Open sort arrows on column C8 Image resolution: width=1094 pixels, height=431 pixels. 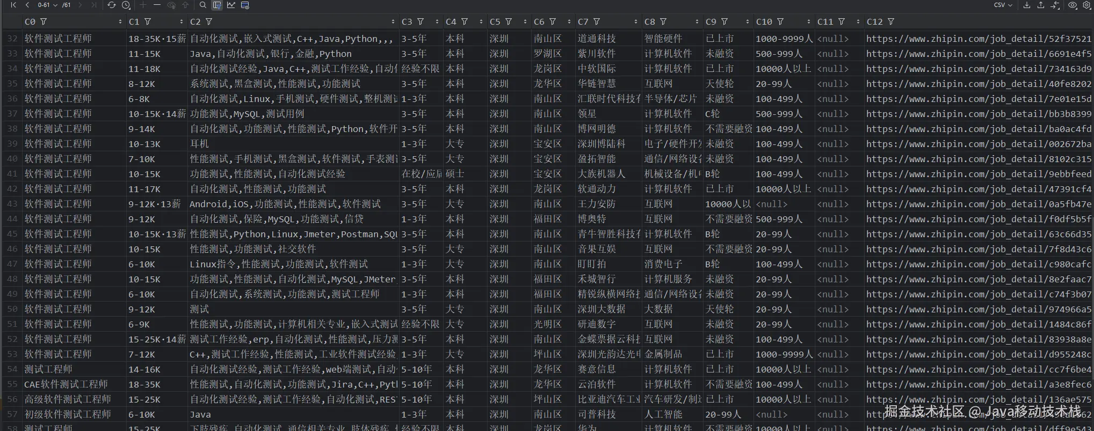tap(697, 21)
